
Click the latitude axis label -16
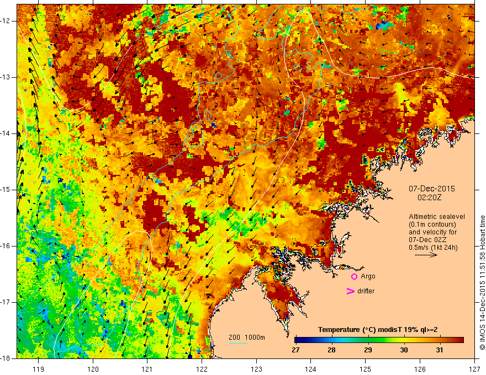point(6,247)
